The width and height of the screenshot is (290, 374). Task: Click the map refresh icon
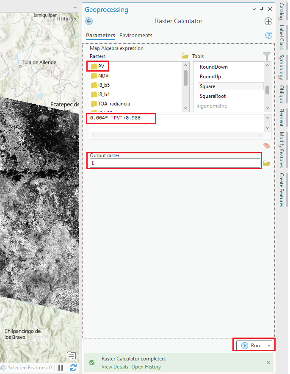[x=73, y=368]
